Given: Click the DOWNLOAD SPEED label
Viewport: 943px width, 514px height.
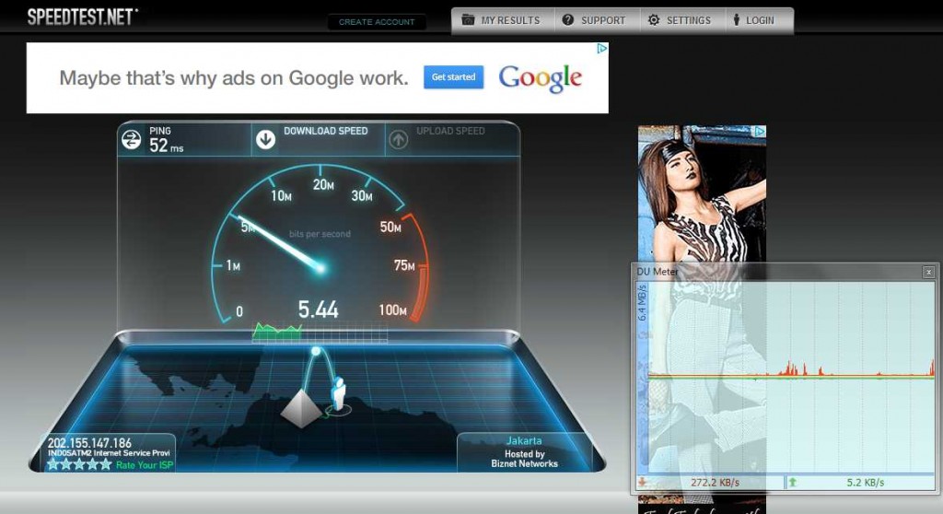Looking at the screenshot, I should click(325, 131).
